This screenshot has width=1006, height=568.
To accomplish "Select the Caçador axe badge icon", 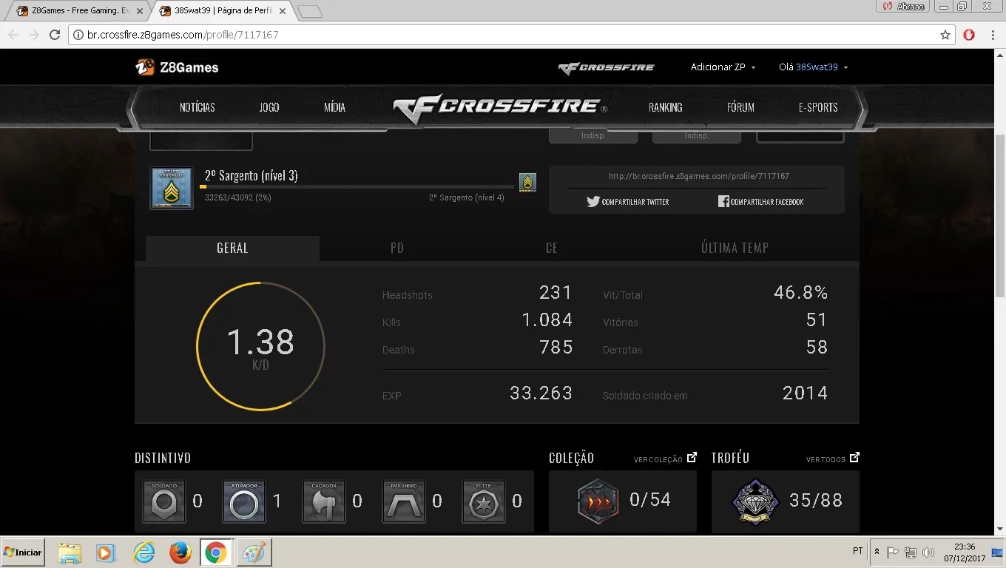I will 324,501.
